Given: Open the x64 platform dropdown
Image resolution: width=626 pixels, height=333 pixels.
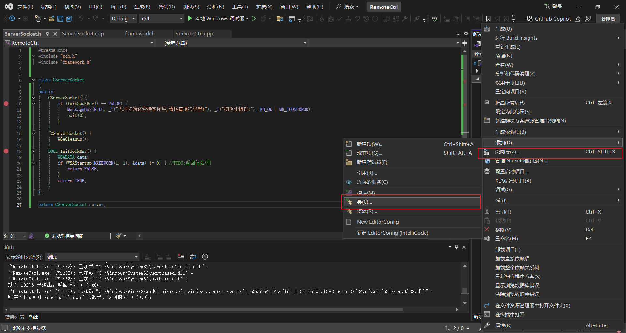Looking at the screenshot, I should 161,19.
